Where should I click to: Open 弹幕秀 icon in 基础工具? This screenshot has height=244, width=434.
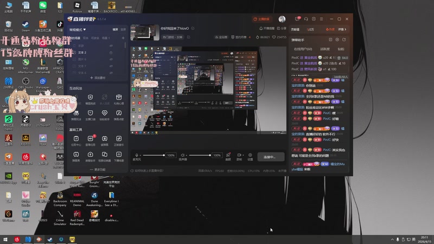(76, 155)
